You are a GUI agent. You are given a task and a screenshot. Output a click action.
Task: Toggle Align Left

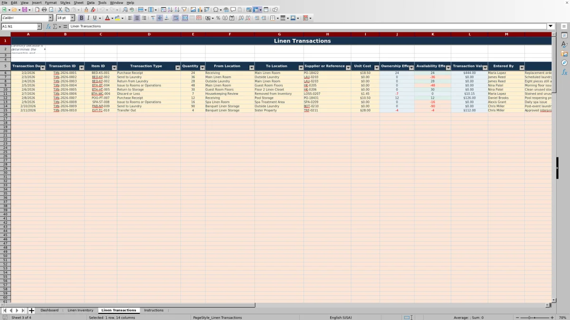(130, 18)
